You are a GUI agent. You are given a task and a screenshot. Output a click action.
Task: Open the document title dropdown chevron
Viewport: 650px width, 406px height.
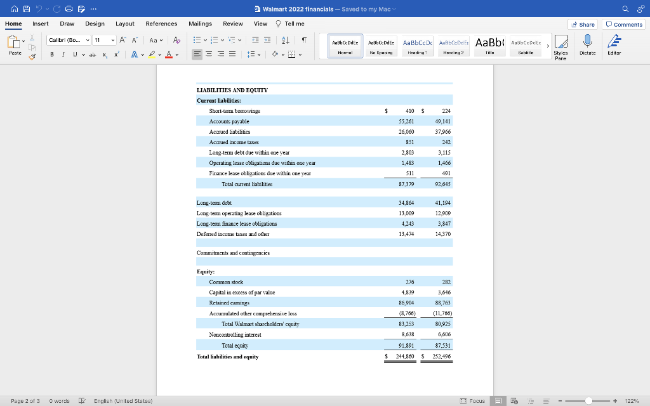point(394,9)
